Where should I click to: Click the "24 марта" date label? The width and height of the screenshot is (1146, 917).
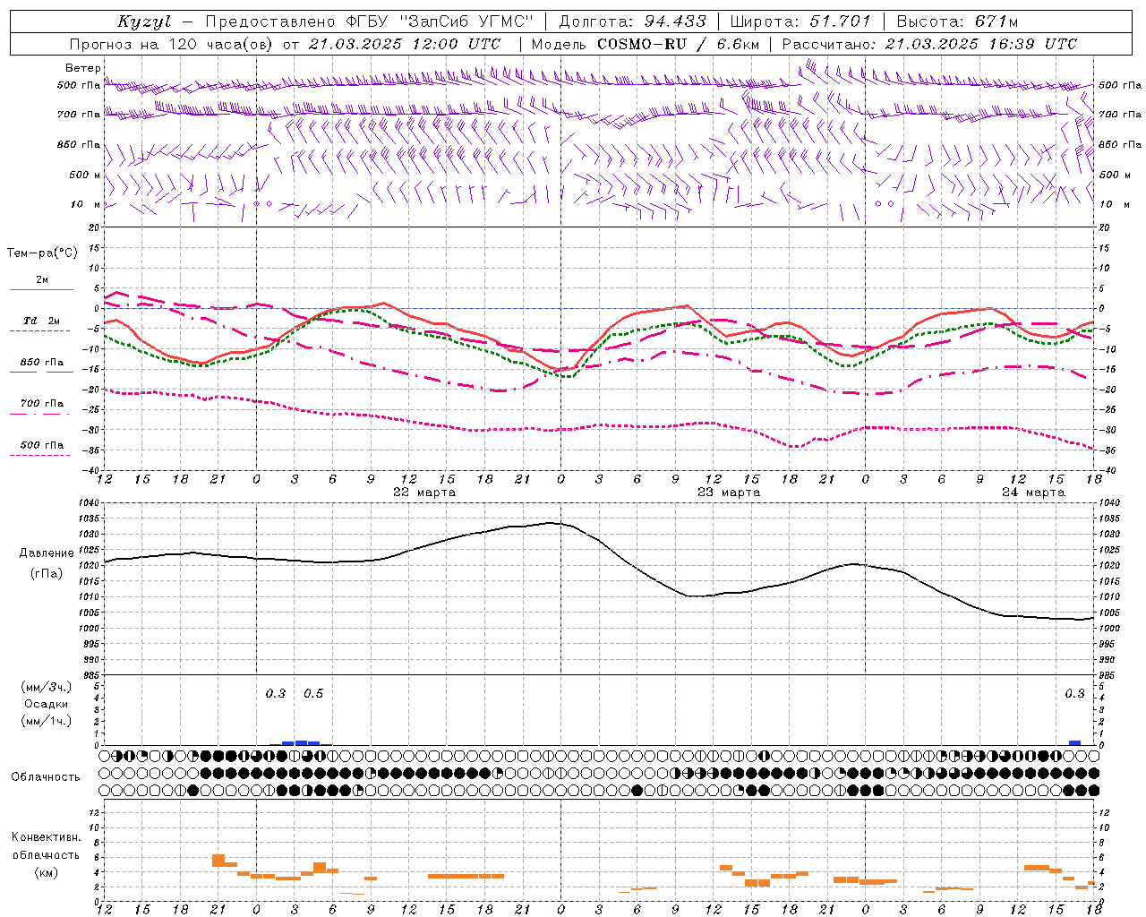coord(1033,493)
